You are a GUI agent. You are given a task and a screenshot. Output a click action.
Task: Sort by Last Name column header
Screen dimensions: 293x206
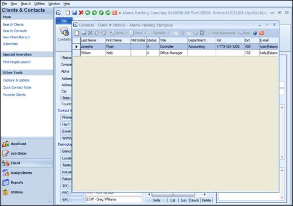point(93,40)
